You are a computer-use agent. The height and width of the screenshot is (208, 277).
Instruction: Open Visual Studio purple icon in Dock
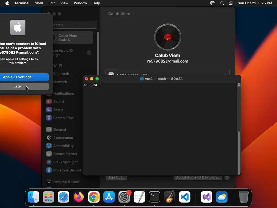[207, 197]
